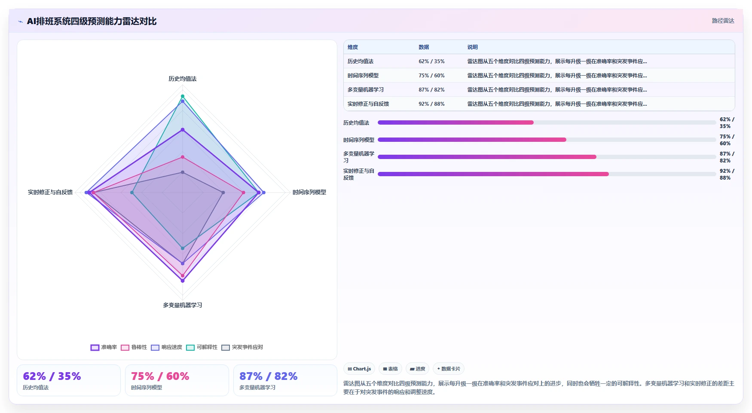The height and width of the screenshot is (413, 752).
Task: Click the 62% / 35% value after the progress bar
Action: tap(727, 122)
